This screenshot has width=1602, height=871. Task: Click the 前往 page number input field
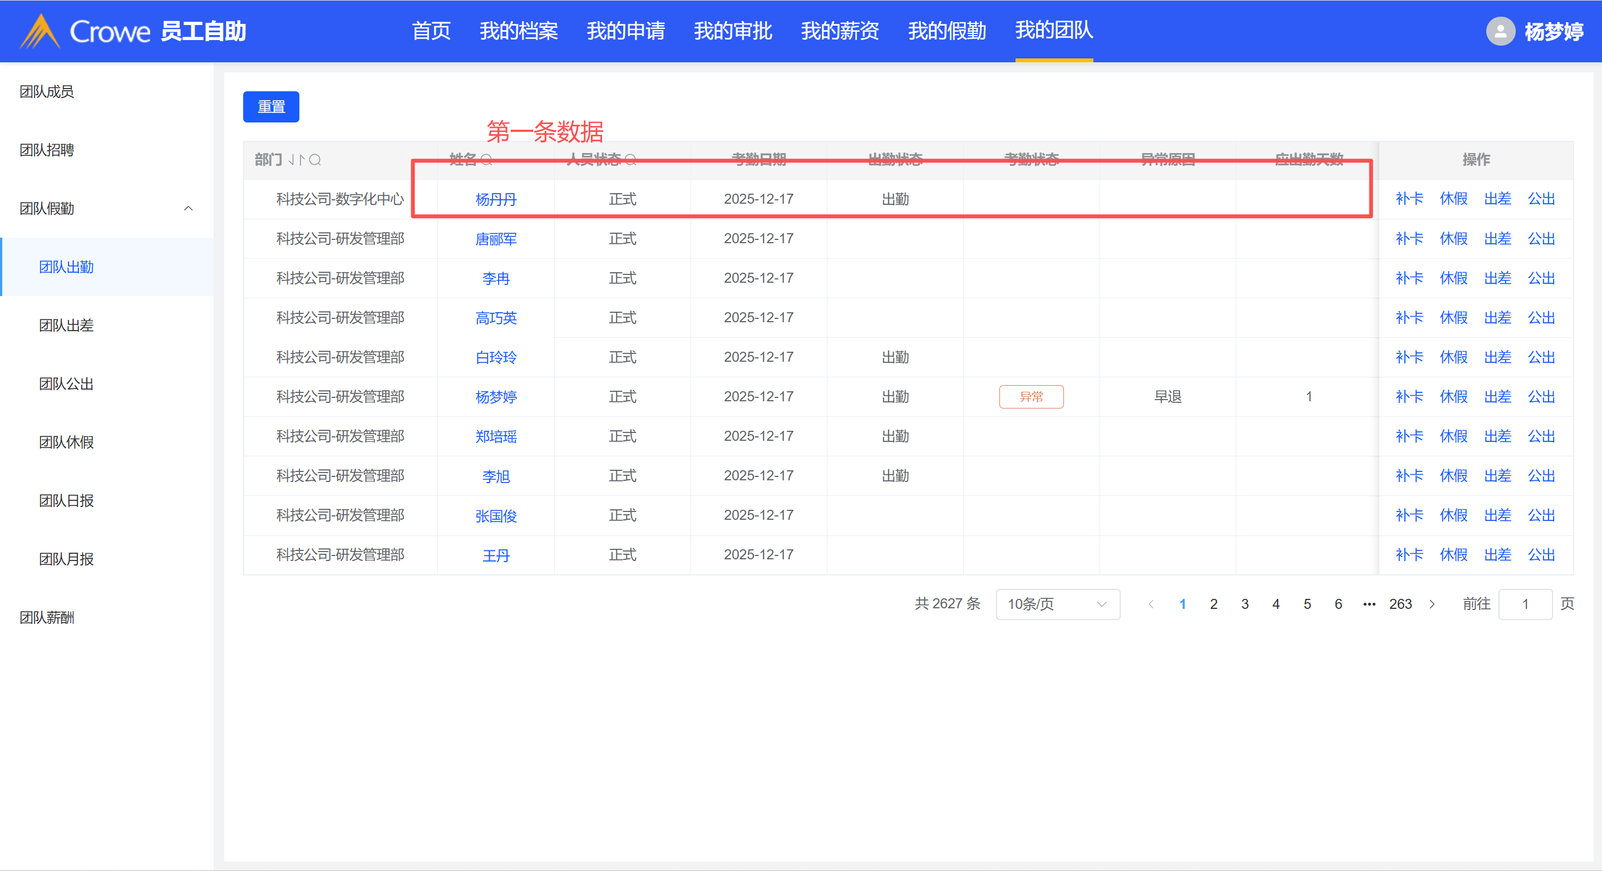[x=1525, y=604]
